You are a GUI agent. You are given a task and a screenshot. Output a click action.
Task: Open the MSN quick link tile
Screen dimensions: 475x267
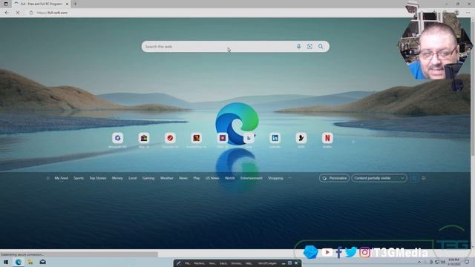pos(301,138)
